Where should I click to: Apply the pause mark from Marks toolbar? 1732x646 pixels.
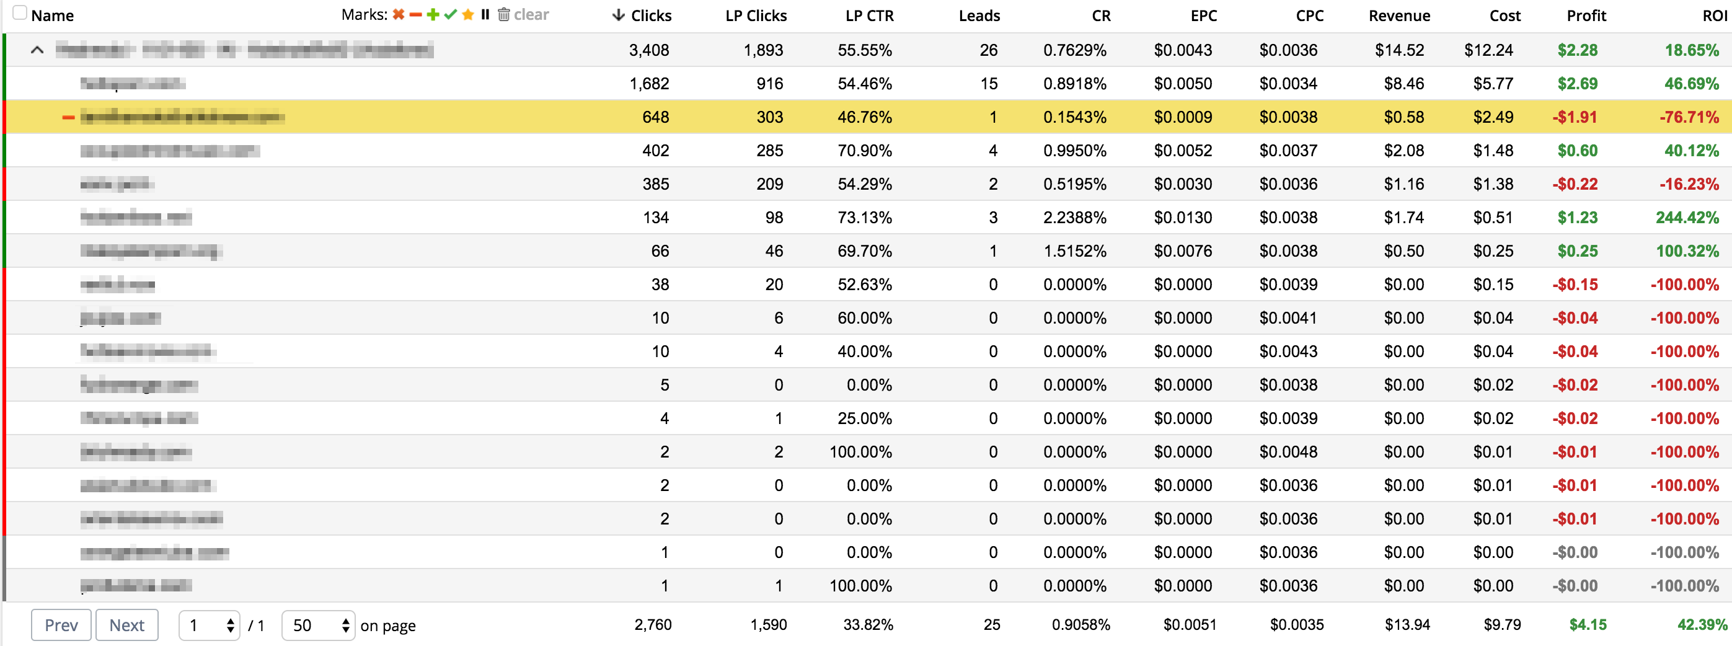[485, 15]
